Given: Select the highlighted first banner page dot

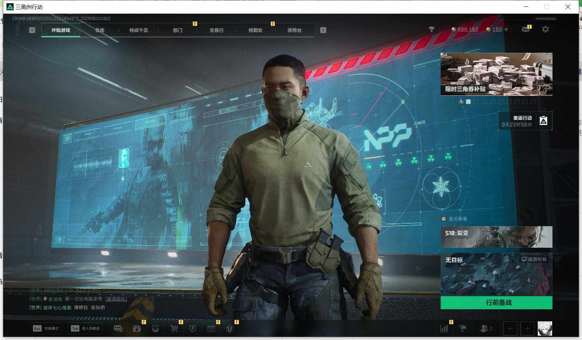Looking at the screenshot, I should 468,102.
